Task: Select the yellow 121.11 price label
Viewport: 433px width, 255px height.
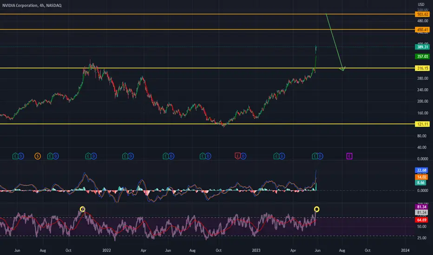Action: pos(422,124)
